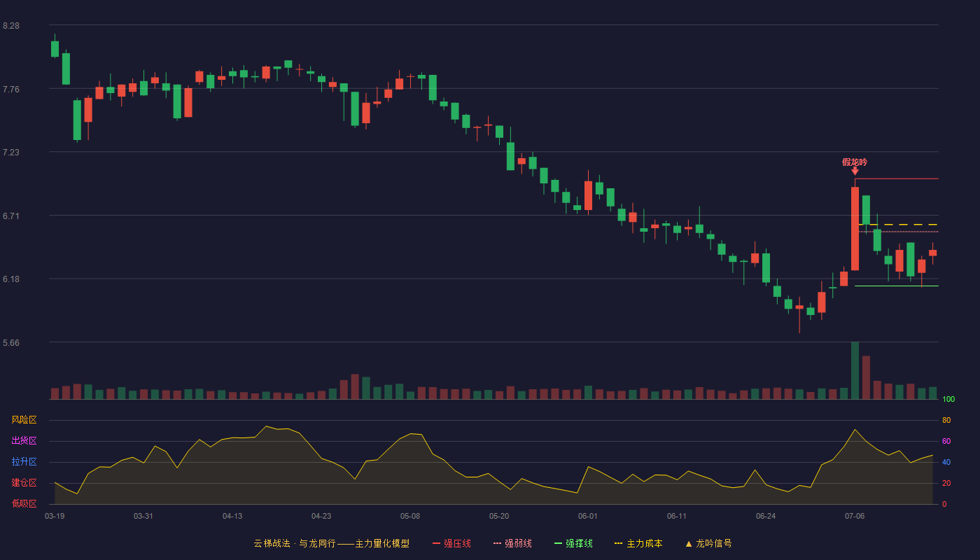This screenshot has width=980, height=560.
Task: Toggle the 强压线 legend item
Action: [x=451, y=543]
